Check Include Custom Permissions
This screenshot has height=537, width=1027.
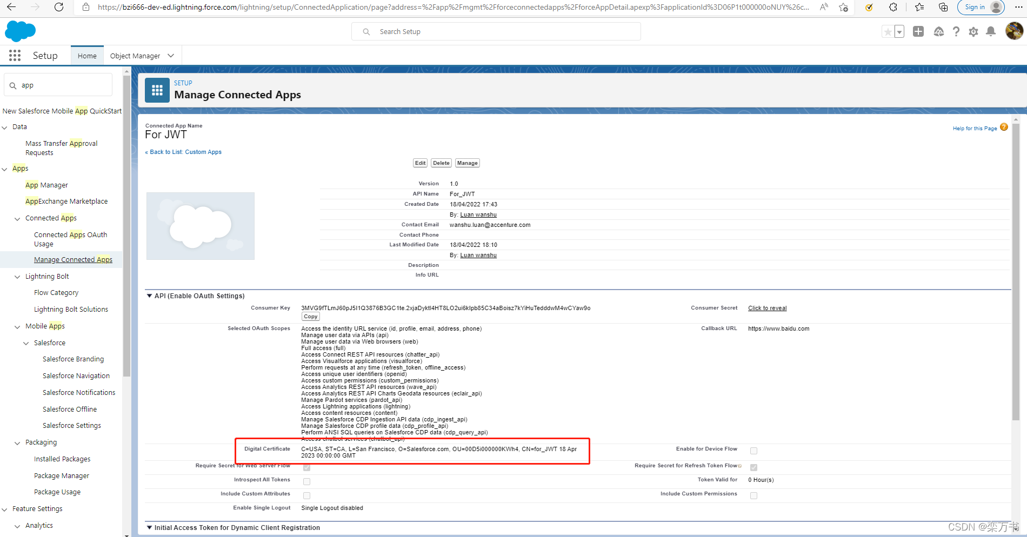point(753,495)
